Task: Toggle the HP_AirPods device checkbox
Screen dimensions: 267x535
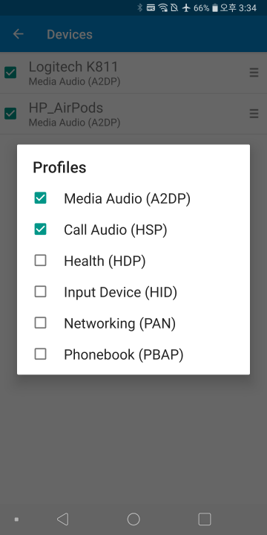Action: 10,114
